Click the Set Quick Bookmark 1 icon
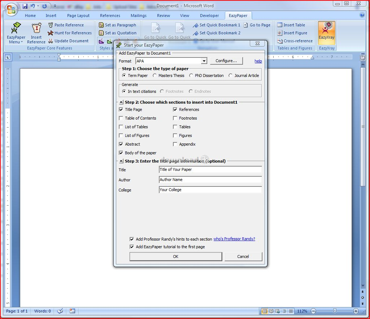370x319 pixels. tap(196, 25)
